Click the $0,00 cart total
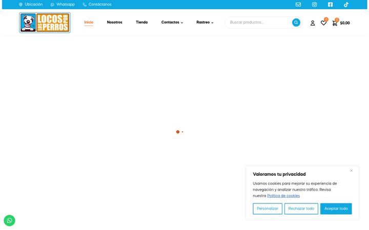This screenshot has width=369, height=230. 345,23
